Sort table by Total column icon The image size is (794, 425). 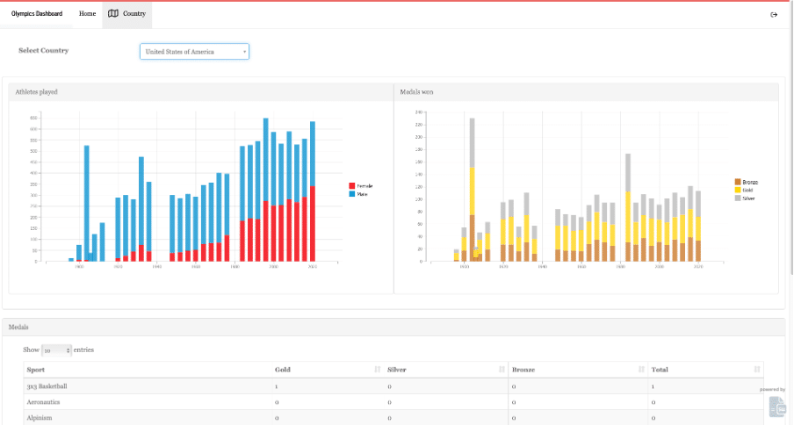(757, 370)
